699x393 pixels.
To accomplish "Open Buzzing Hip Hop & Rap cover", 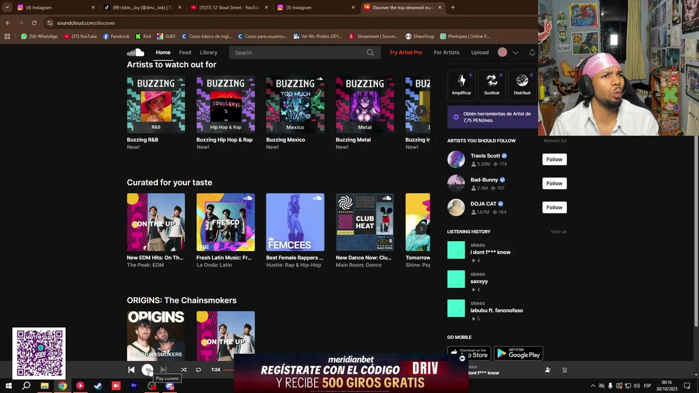I will [x=226, y=104].
